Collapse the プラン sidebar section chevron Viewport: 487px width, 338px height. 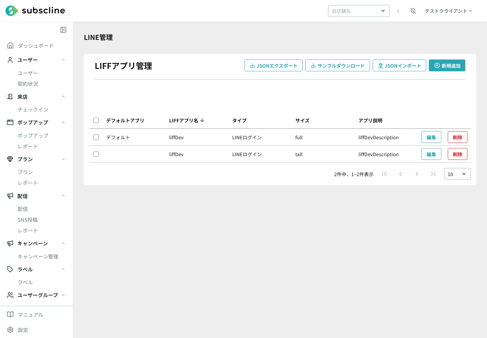pyautogui.click(x=63, y=159)
